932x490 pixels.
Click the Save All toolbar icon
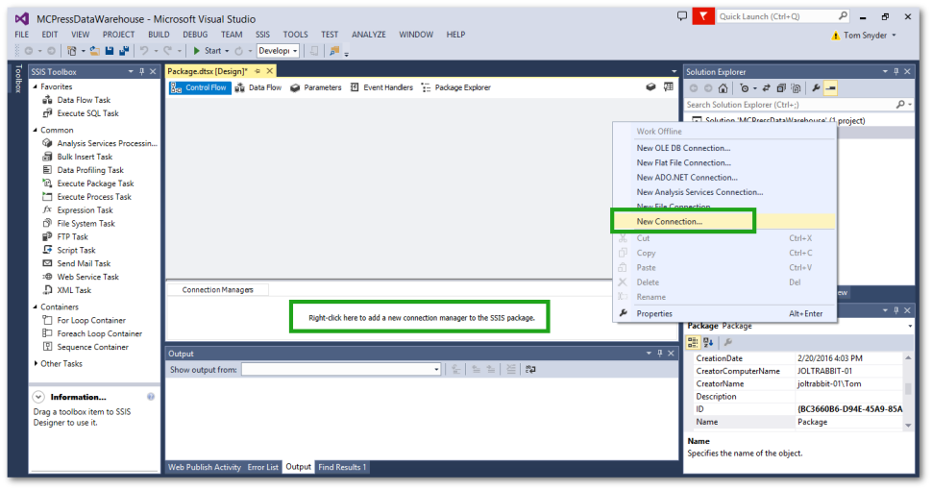(124, 51)
